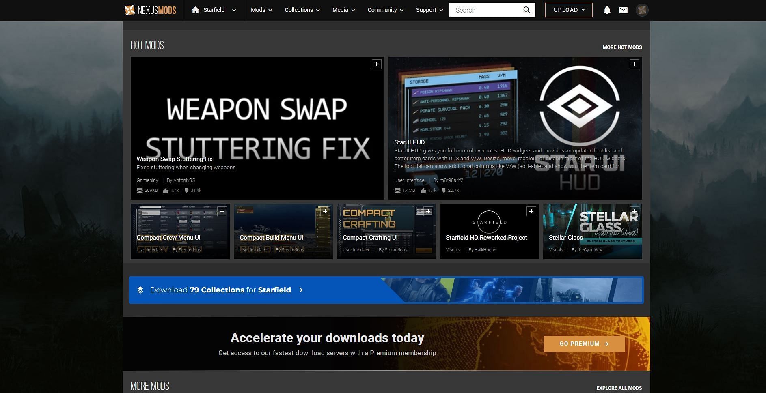Open the messages envelope icon

tap(623, 10)
